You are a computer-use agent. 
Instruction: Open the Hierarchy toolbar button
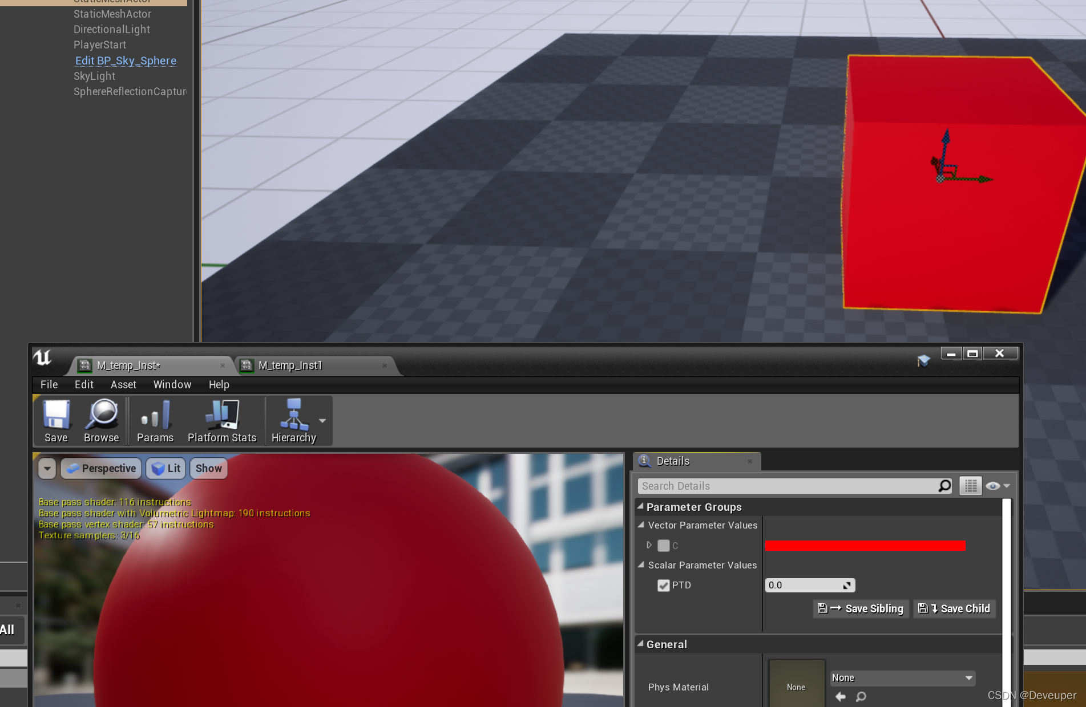293,421
